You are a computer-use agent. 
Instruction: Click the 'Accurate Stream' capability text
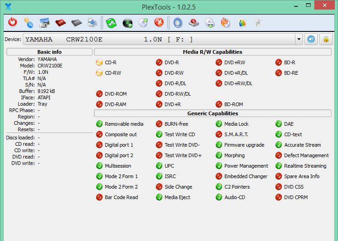click(302, 145)
